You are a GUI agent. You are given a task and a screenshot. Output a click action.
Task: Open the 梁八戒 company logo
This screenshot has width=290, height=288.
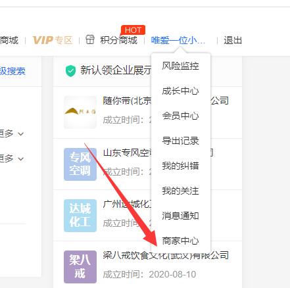pyautogui.click(x=80, y=267)
